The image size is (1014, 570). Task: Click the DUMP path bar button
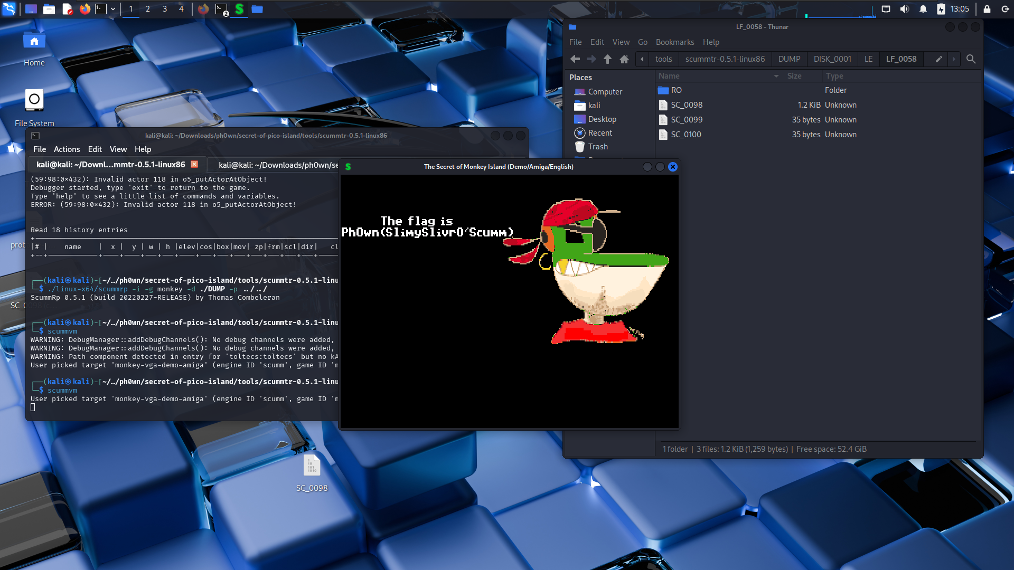789,59
